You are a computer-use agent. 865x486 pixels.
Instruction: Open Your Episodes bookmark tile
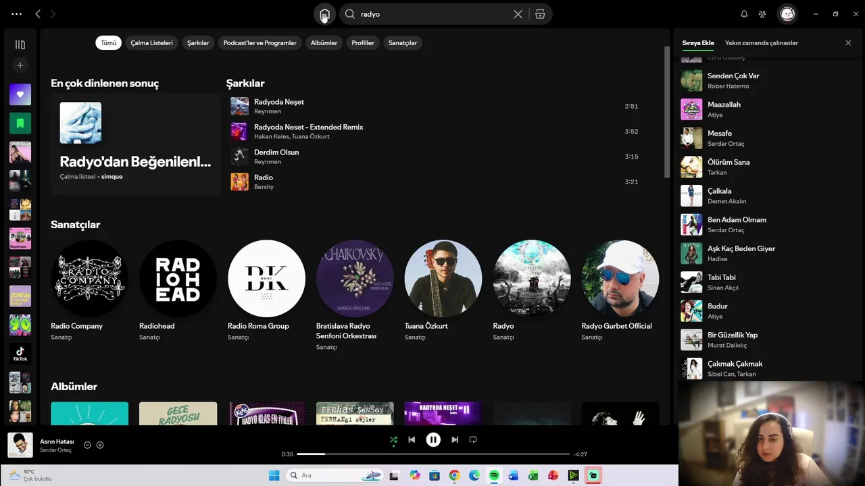[x=20, y=124]
